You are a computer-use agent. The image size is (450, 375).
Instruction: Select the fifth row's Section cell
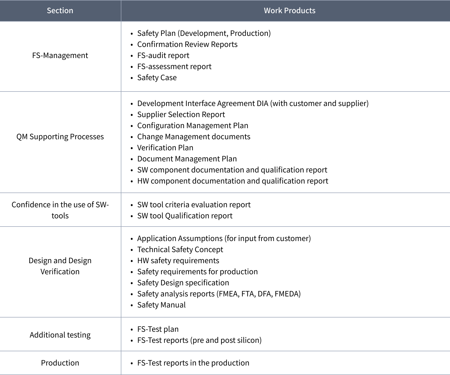pyautogui.click(x=60, y=334)
